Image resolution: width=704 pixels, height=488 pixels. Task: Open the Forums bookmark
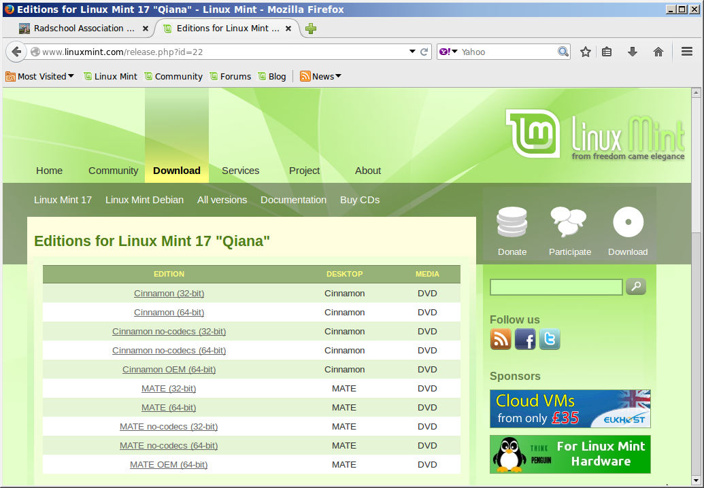click(x=231, y=77)
